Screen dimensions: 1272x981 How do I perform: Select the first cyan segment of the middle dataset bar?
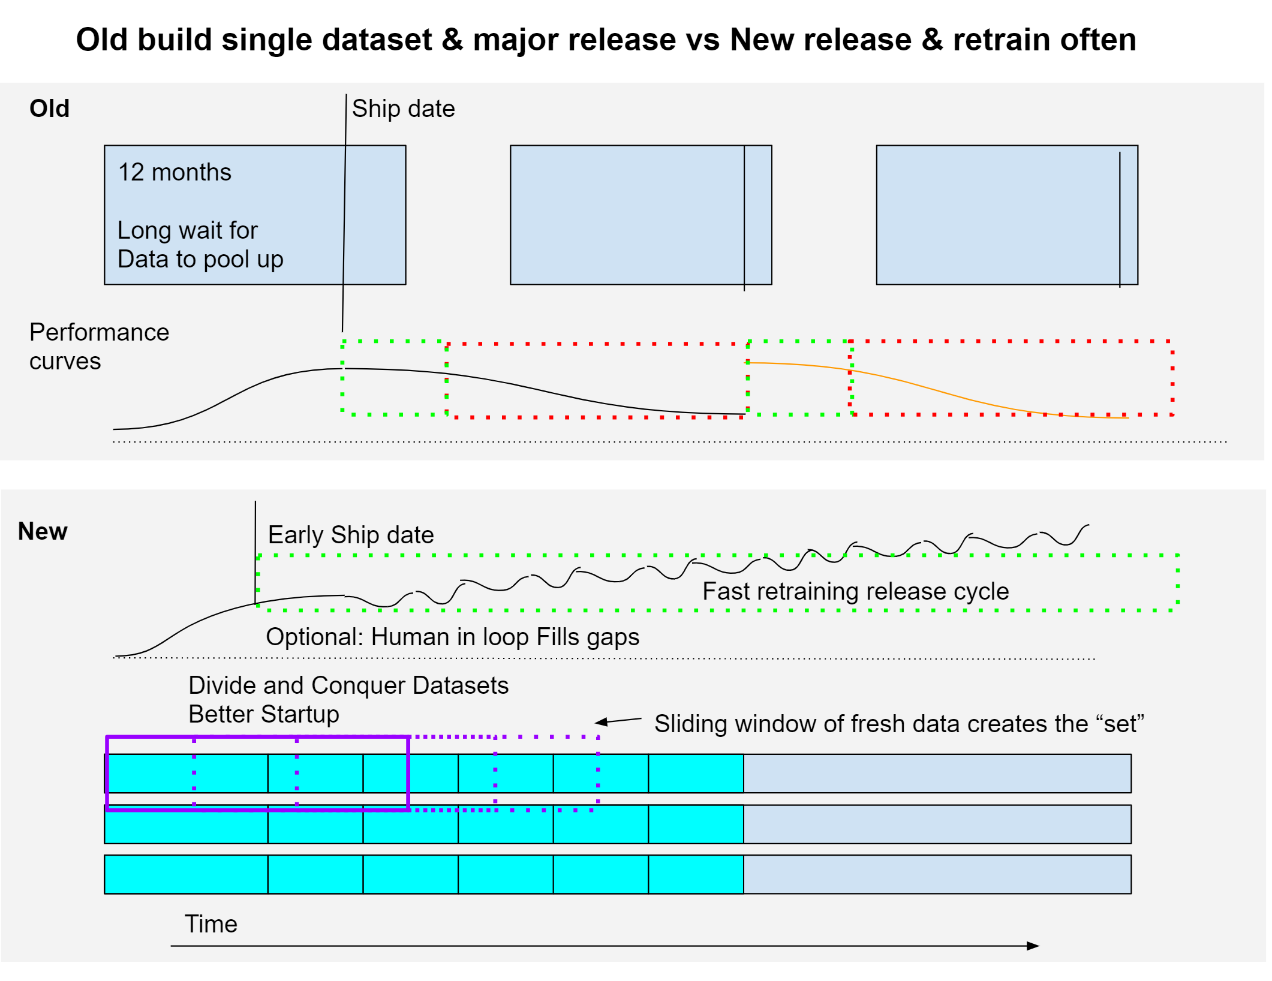[x=186, y=826]
